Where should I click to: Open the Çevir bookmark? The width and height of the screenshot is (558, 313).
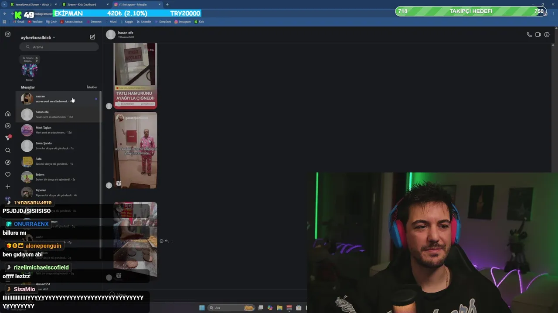(x=51, y=21)
